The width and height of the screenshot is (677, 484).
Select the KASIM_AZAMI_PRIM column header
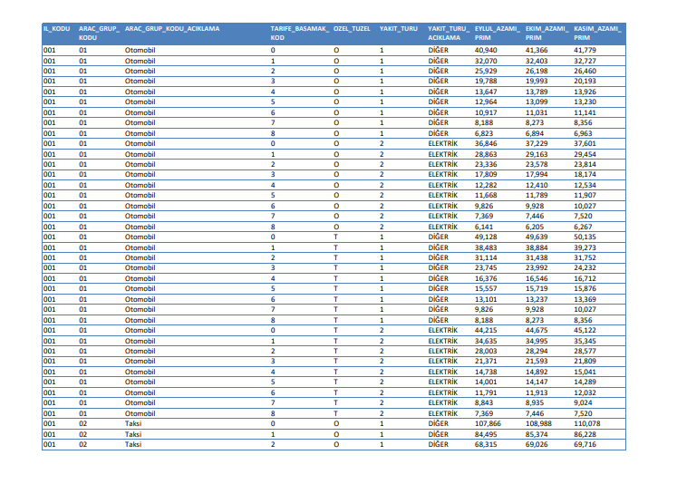[596, 34]
